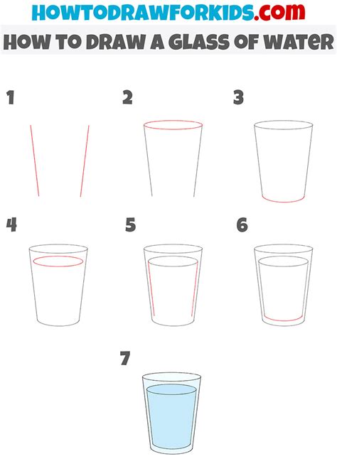Select the step 2 number label
The width and height of the screenshot is (337, 476).
(128, 97)
